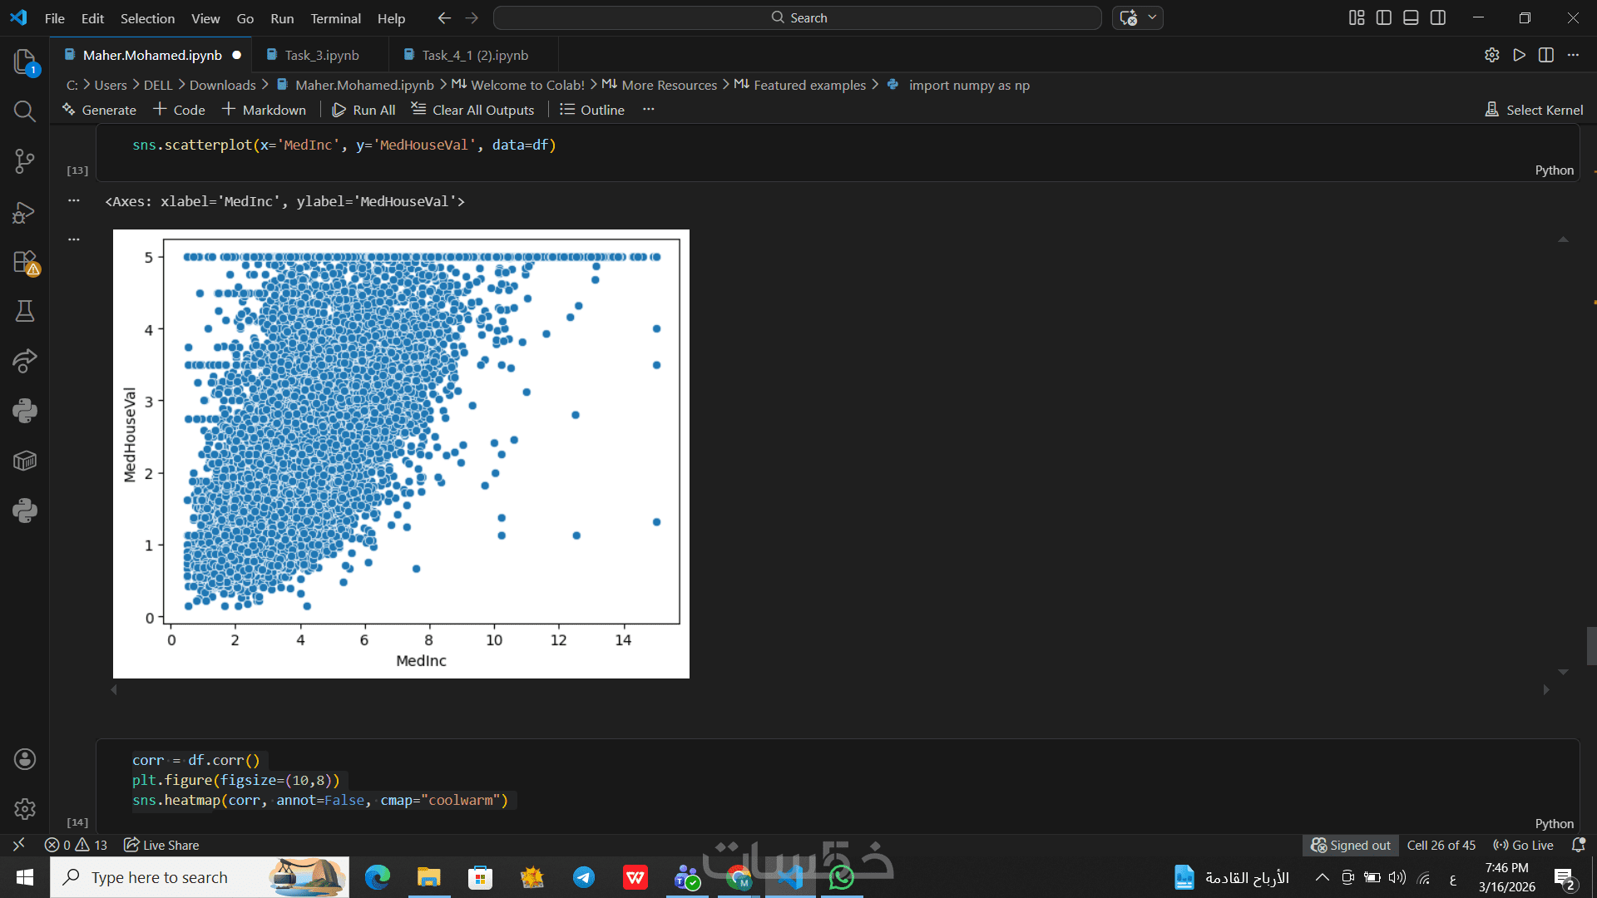The height and width of the screenshot is (898, 1597).
Task: Open the Extensions view with warning badge
Action: [25, 262]
